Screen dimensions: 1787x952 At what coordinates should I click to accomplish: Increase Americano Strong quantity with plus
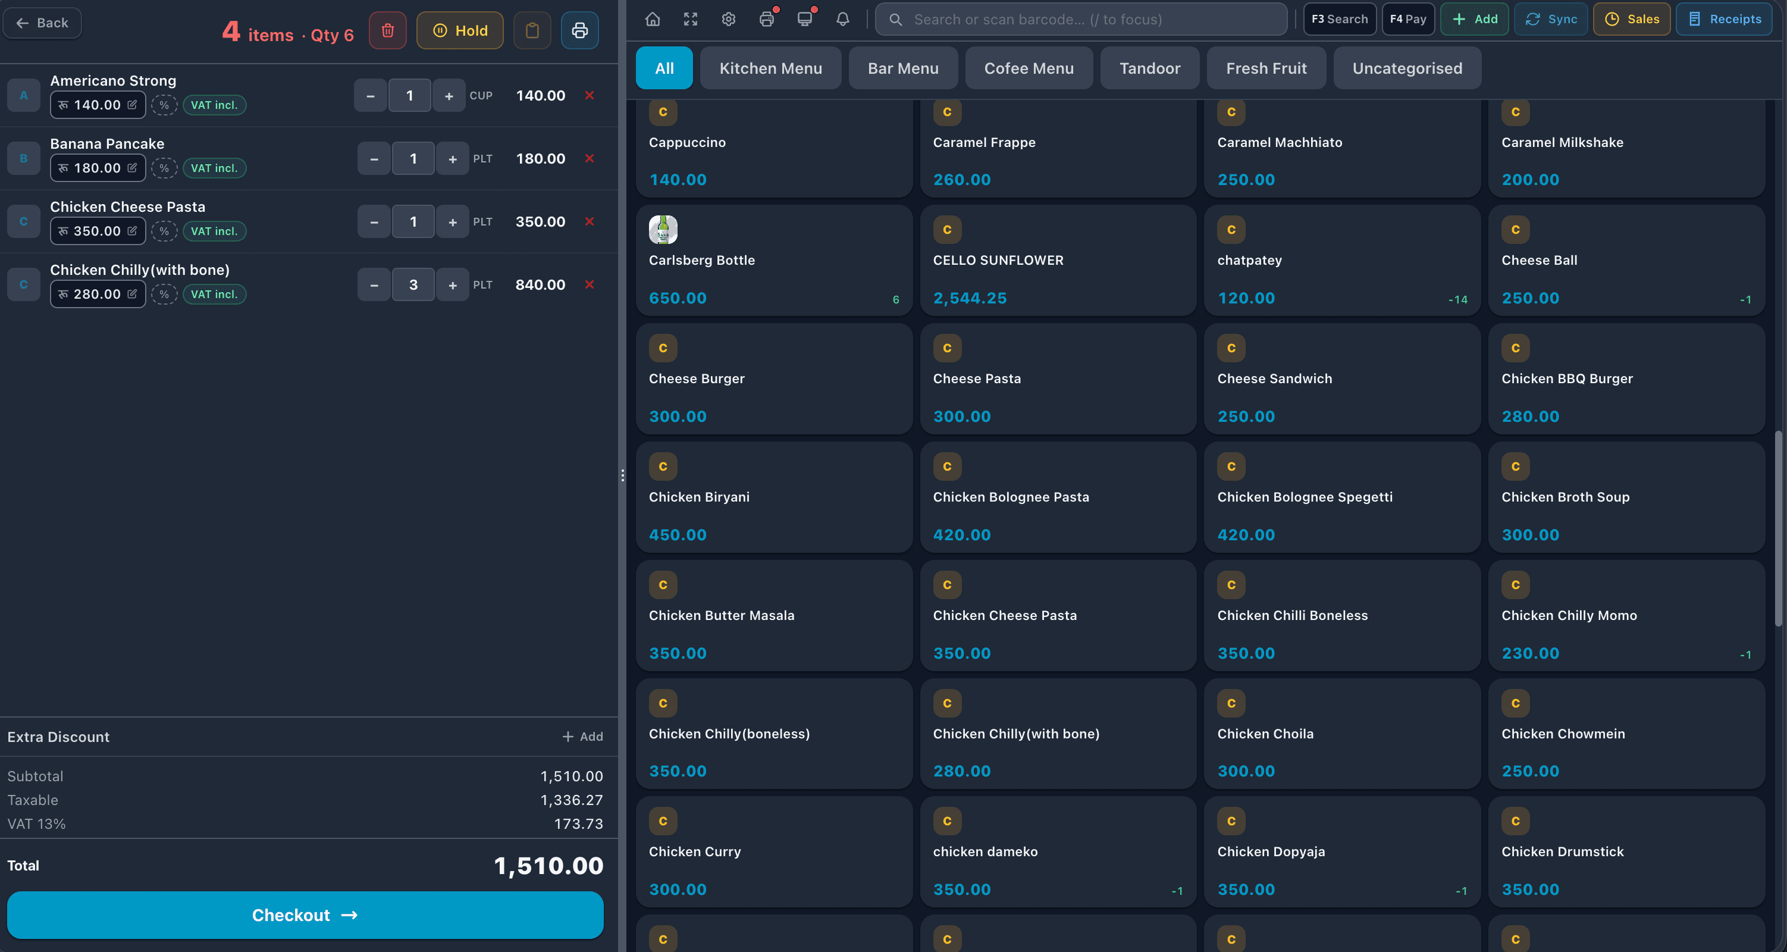pos(449,96)
